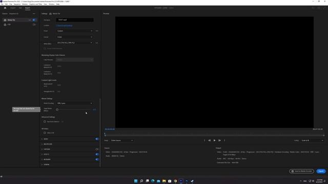The height and width of the screenshot is (184, 328).
Task: Set out point marker in preview controls
Action: point(224,141)
